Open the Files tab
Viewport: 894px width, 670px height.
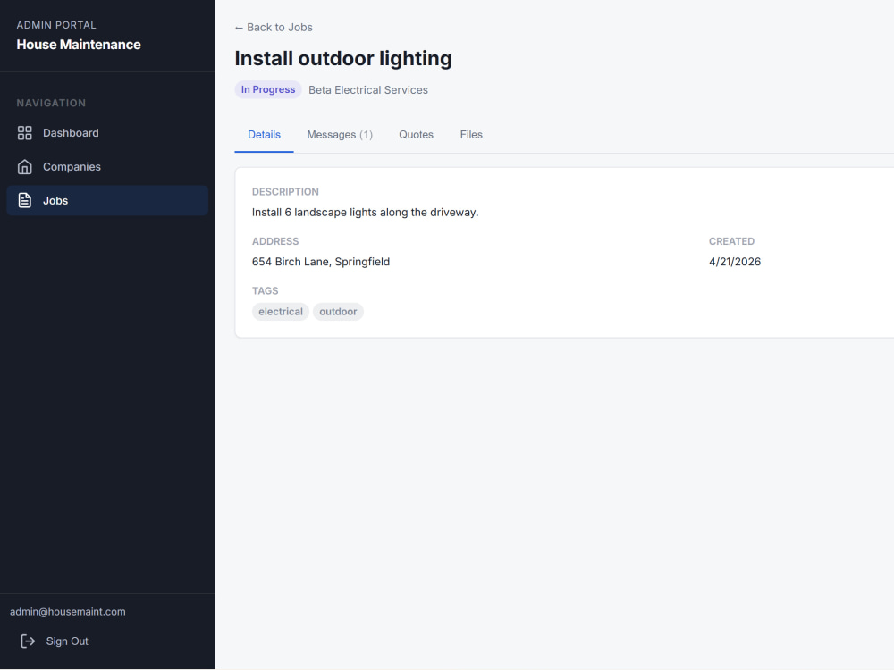pyautogui.click(x=471, y=135)
